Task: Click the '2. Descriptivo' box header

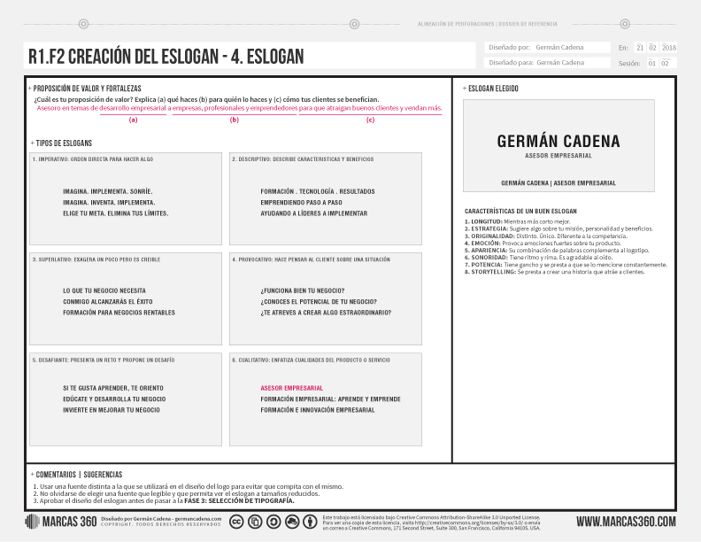Action: [x=303, y=159]
